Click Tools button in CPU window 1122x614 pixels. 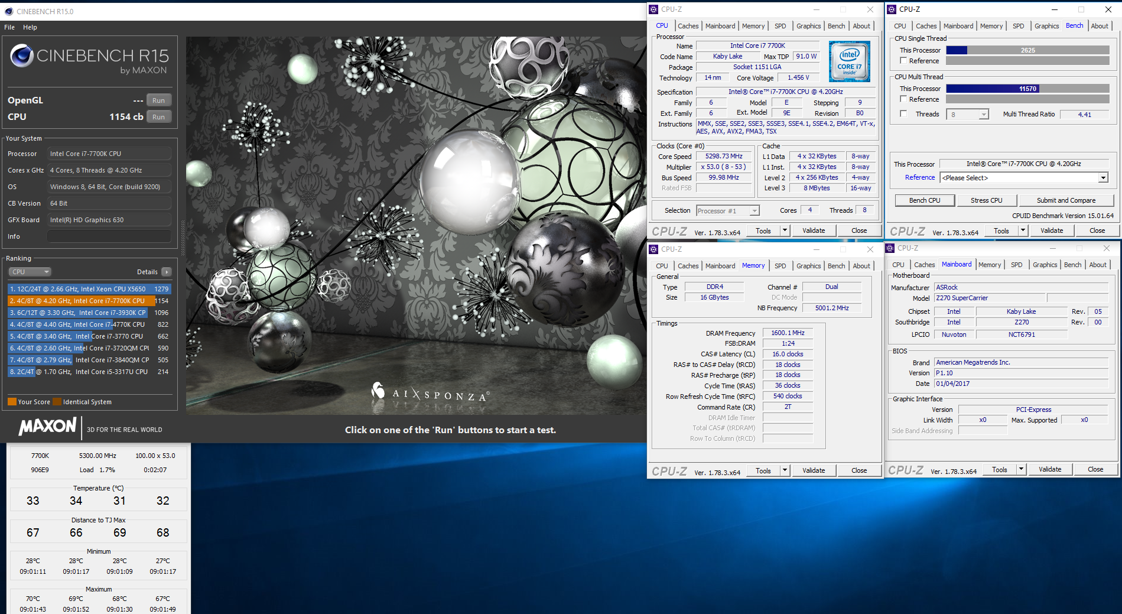click(x=763, y=230)
